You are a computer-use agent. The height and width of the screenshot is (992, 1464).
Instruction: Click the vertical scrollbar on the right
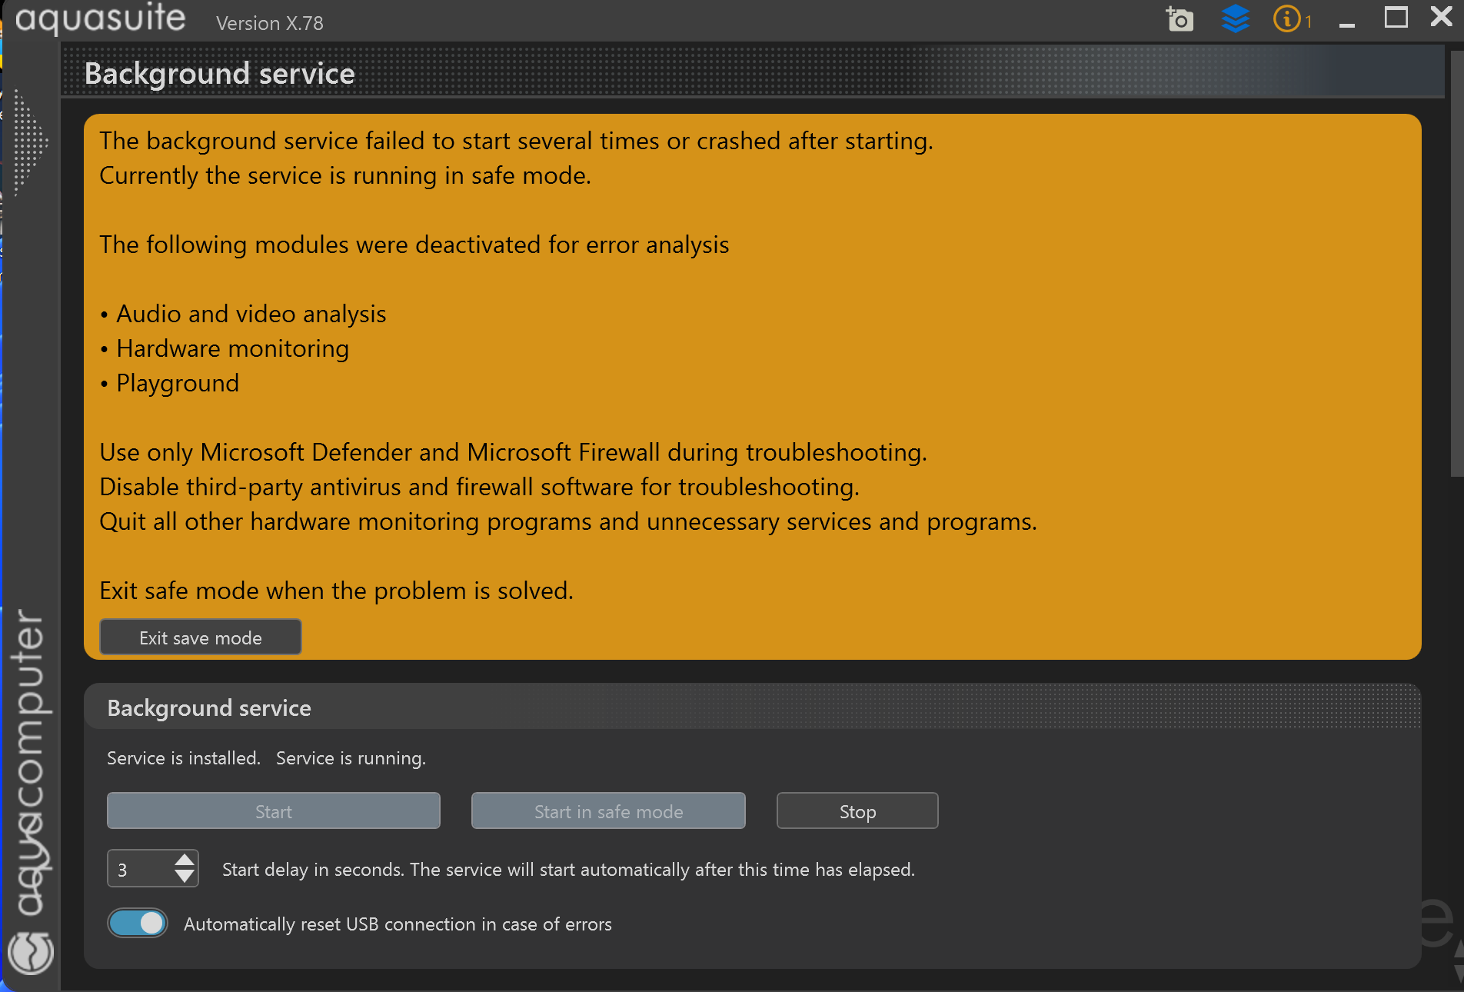click(1456, 265)
